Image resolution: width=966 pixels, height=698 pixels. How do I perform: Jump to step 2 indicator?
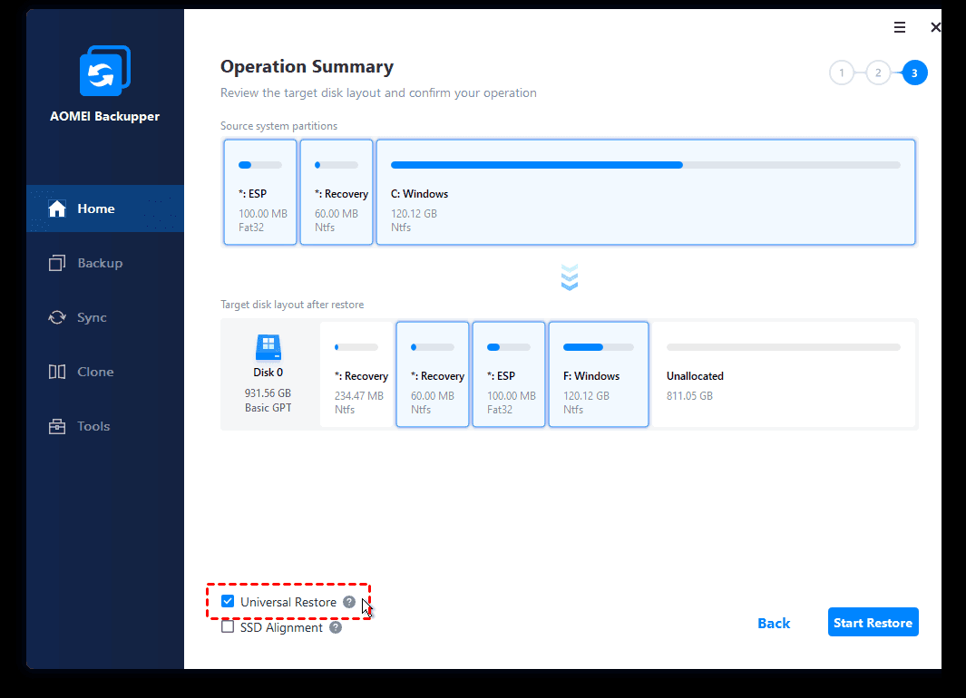[x=878, y=73]
